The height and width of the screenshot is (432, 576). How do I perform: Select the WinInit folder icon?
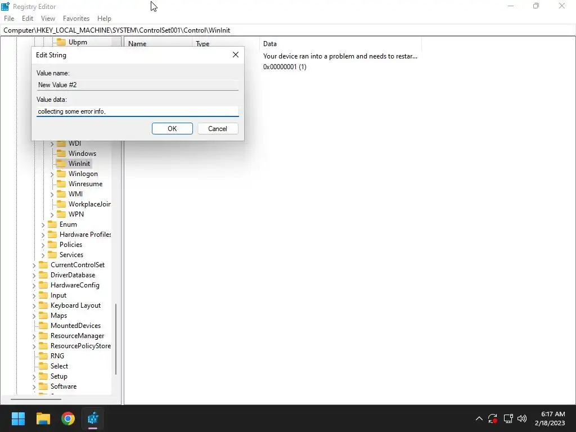(61, 164)
